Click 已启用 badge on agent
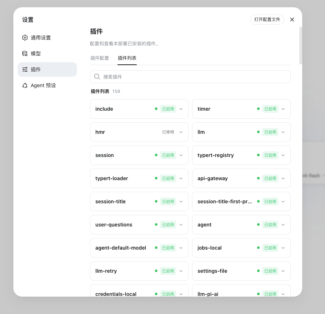 coord(270,225)
